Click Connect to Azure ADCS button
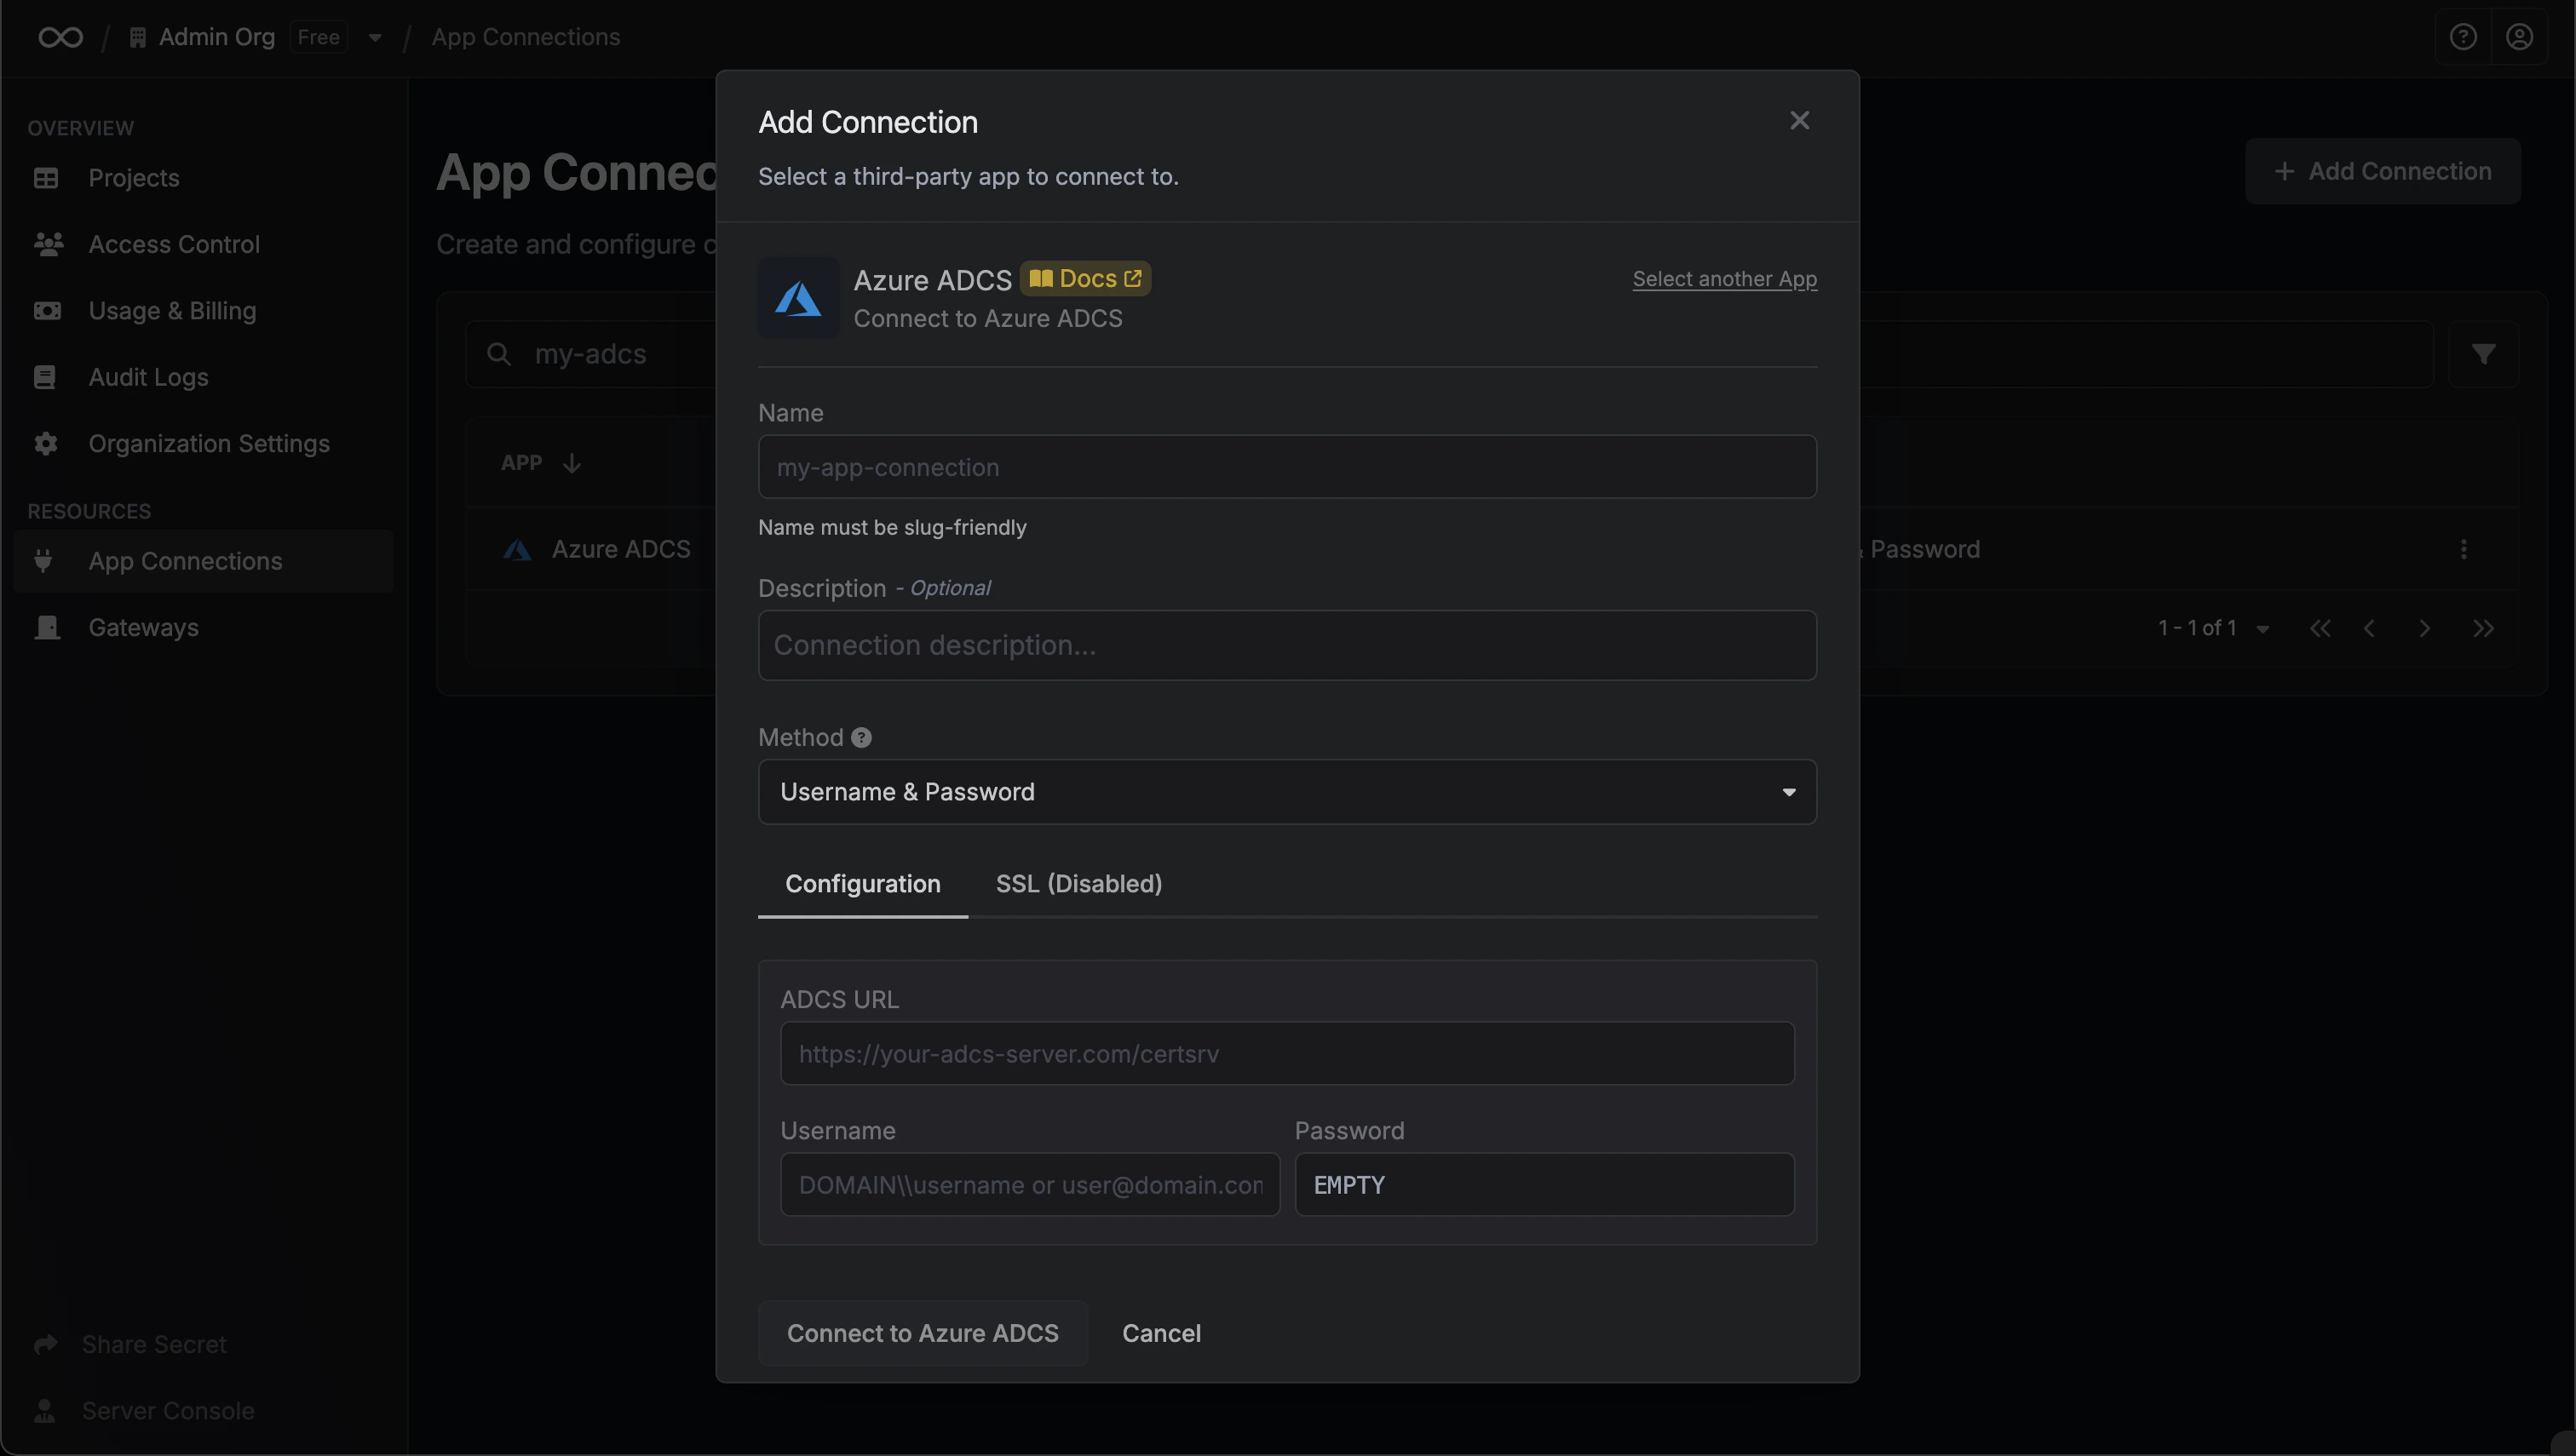The image size is (2576, 1456). coord(923,1333)
